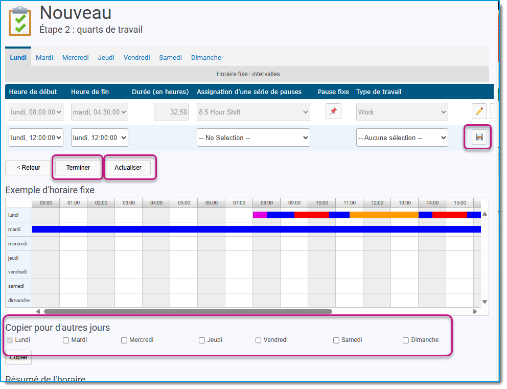Click the schedule chart scroll-up arrow

(x=485, y=214)
